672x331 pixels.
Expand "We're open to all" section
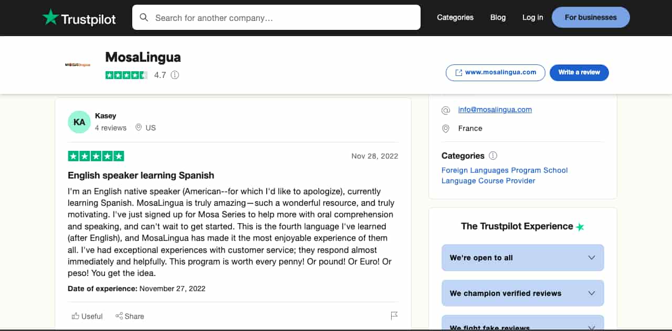[x=523, y=258]
